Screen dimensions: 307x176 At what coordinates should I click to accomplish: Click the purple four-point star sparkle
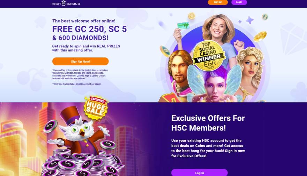[x=250, y=20]
